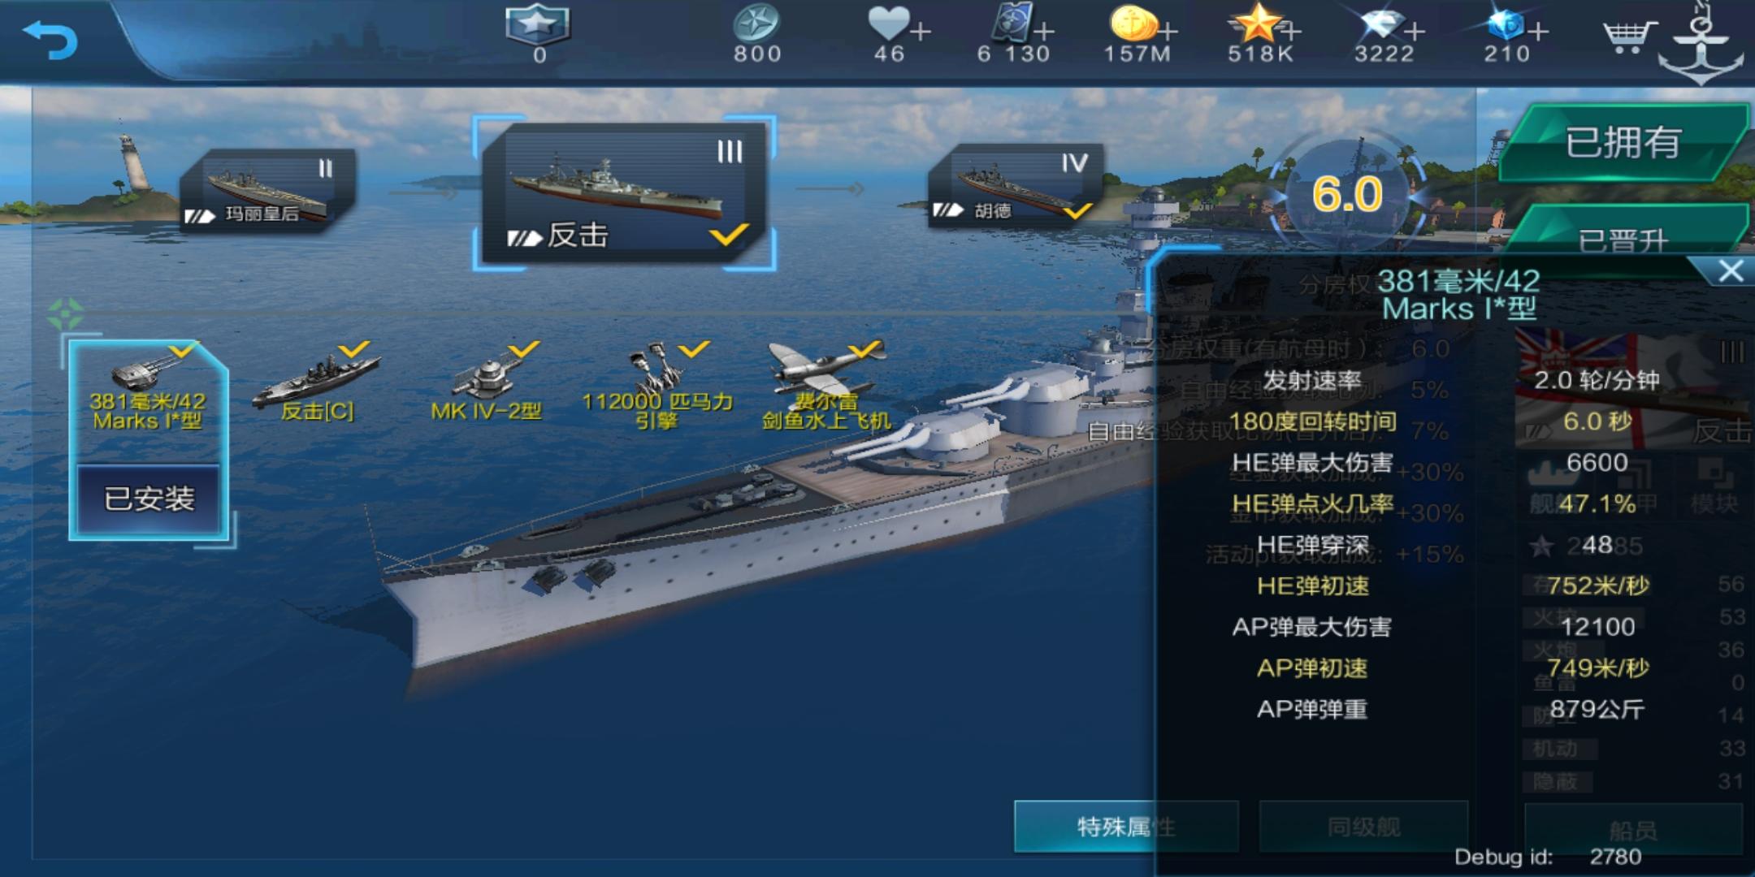Add diamonds using the plus button

[1415, 32]
